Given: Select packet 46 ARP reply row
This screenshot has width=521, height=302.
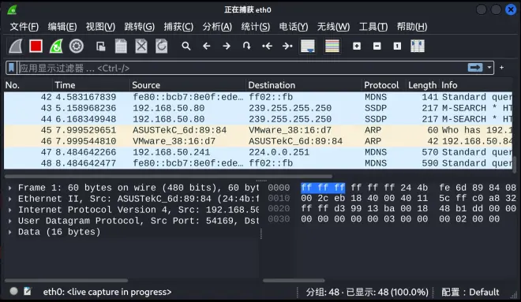Looking at the screenshot, I should [258, 141].
